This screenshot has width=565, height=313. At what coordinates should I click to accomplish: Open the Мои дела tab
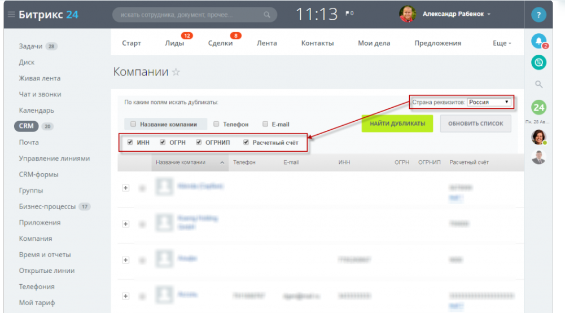click(x=374, y=43)
